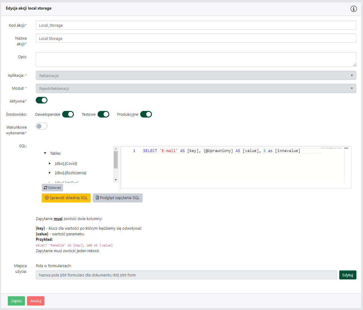Toggle the Aktywna switch
Image resolution: width=363 pixels, height=310 pixels.
(41, 100)
